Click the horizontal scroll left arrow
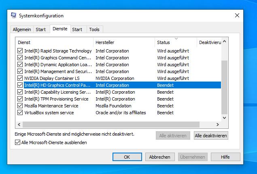Viewport: 257px width, 174px height. click(x=19, y=125)
